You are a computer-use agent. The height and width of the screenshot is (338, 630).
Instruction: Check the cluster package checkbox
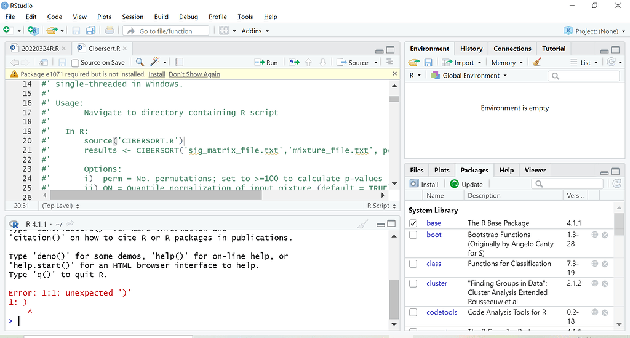413,283
